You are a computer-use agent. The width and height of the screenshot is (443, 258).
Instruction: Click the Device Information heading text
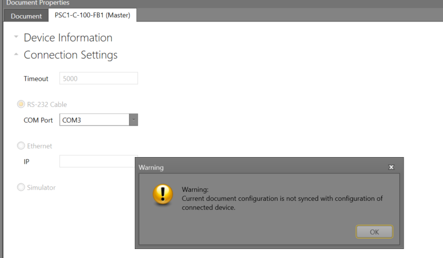[68, 38]
